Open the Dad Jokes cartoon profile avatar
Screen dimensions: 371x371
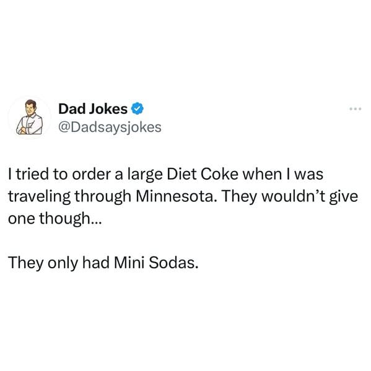click(x=30, y=117)
